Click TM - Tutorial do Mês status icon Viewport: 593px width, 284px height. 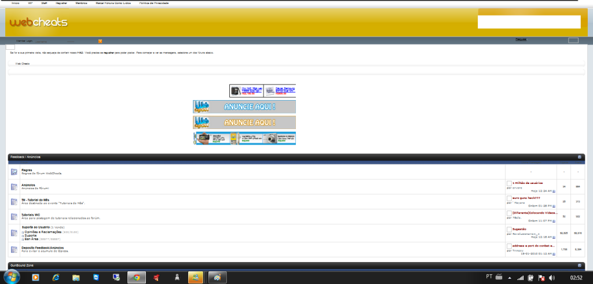pyautogui.click(x=14, y=202)
